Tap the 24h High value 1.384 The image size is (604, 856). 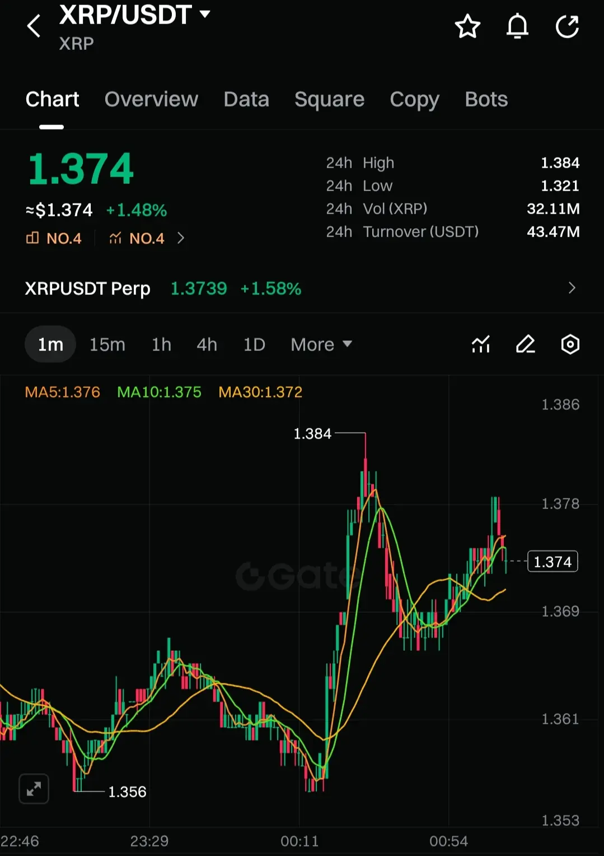pos(560,163)
